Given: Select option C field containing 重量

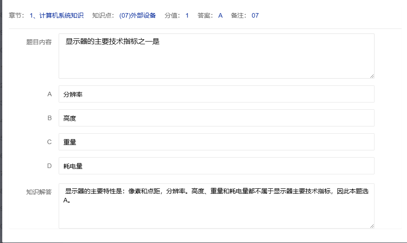Looking at the screenshot, I should coord(216,142).
